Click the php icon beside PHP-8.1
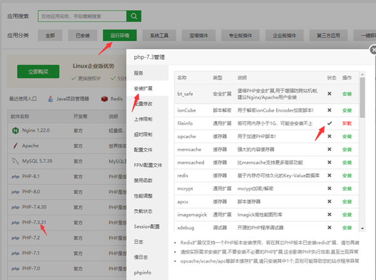The image size is (376, 280). coord(15,176)
